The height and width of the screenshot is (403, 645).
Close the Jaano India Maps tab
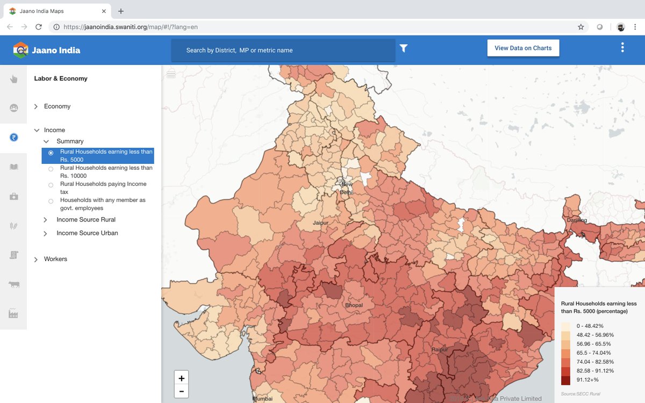pos(104,11)
